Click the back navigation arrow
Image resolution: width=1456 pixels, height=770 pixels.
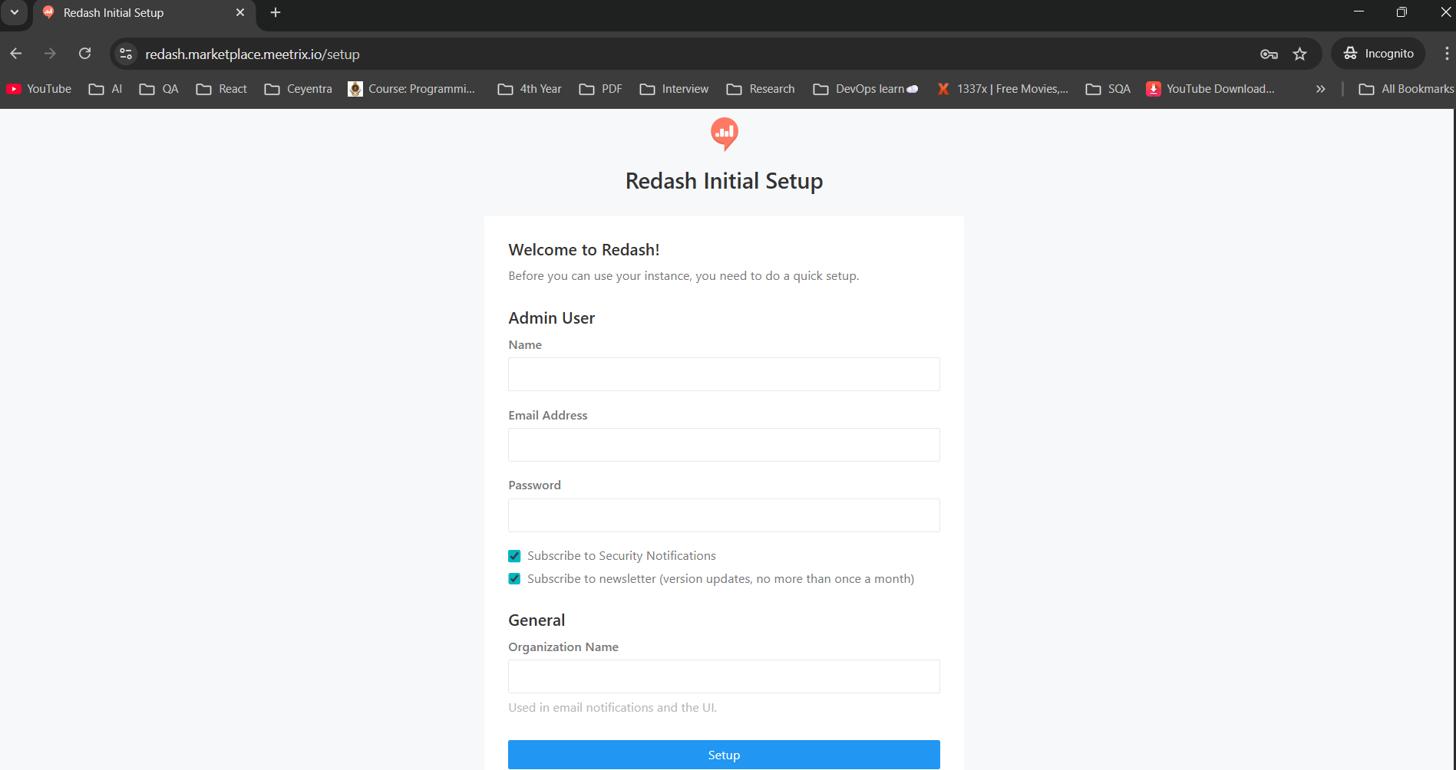click(16, 54)
